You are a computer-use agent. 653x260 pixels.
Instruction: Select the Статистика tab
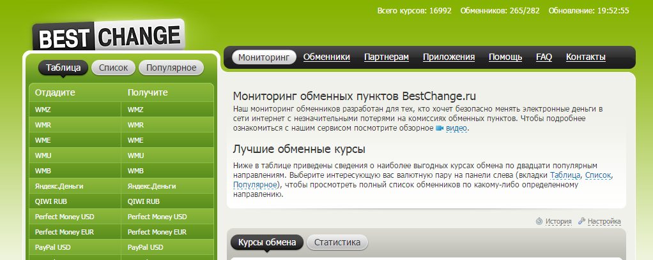coord(337,243)
